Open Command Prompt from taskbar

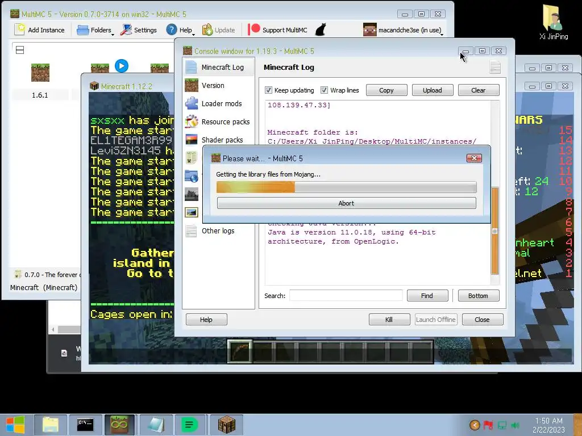pyautogui.click(x=85, y=425)
